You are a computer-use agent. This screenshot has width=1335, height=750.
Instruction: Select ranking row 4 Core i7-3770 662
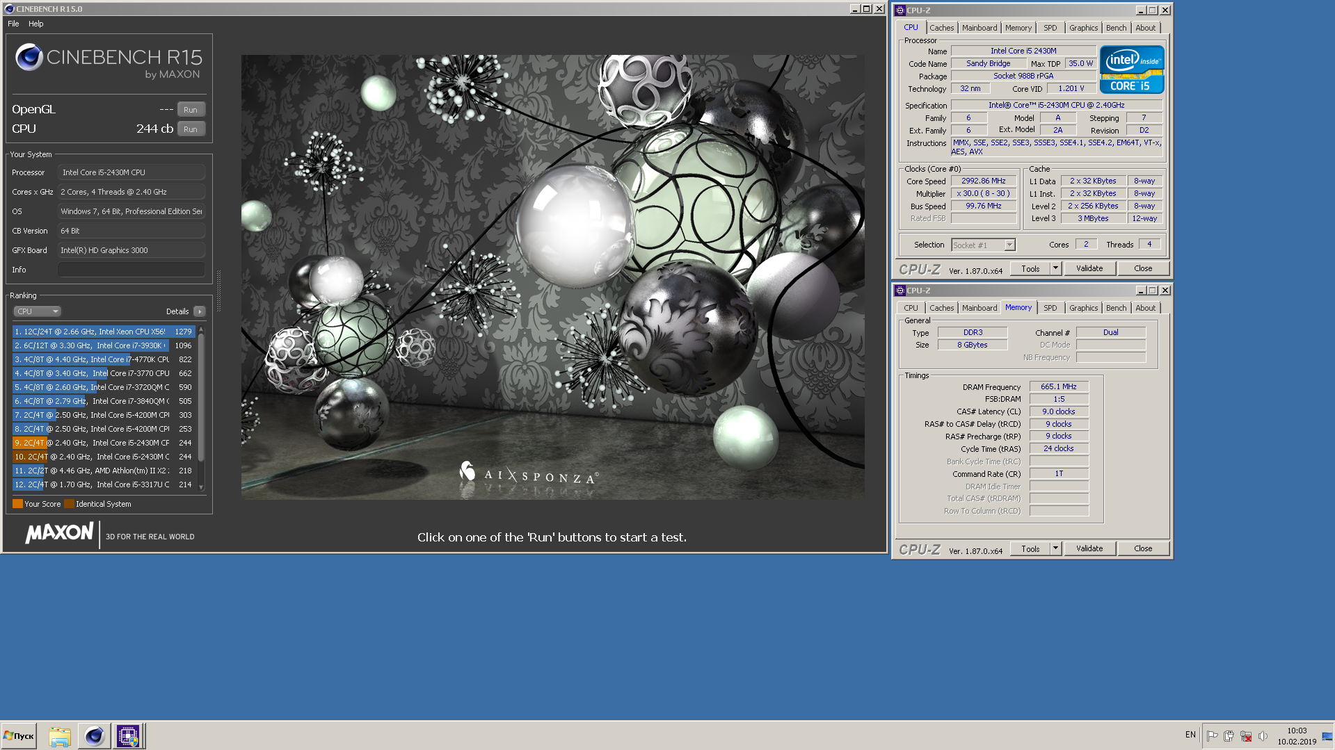[104, 373]
